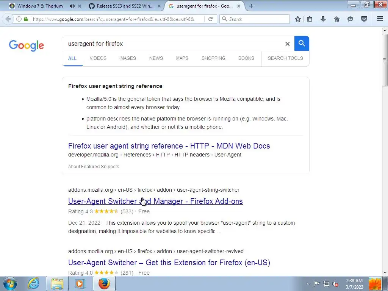The image size is (388, 291).
Task: Show VIDEOS search results
Action: [98, 58]
